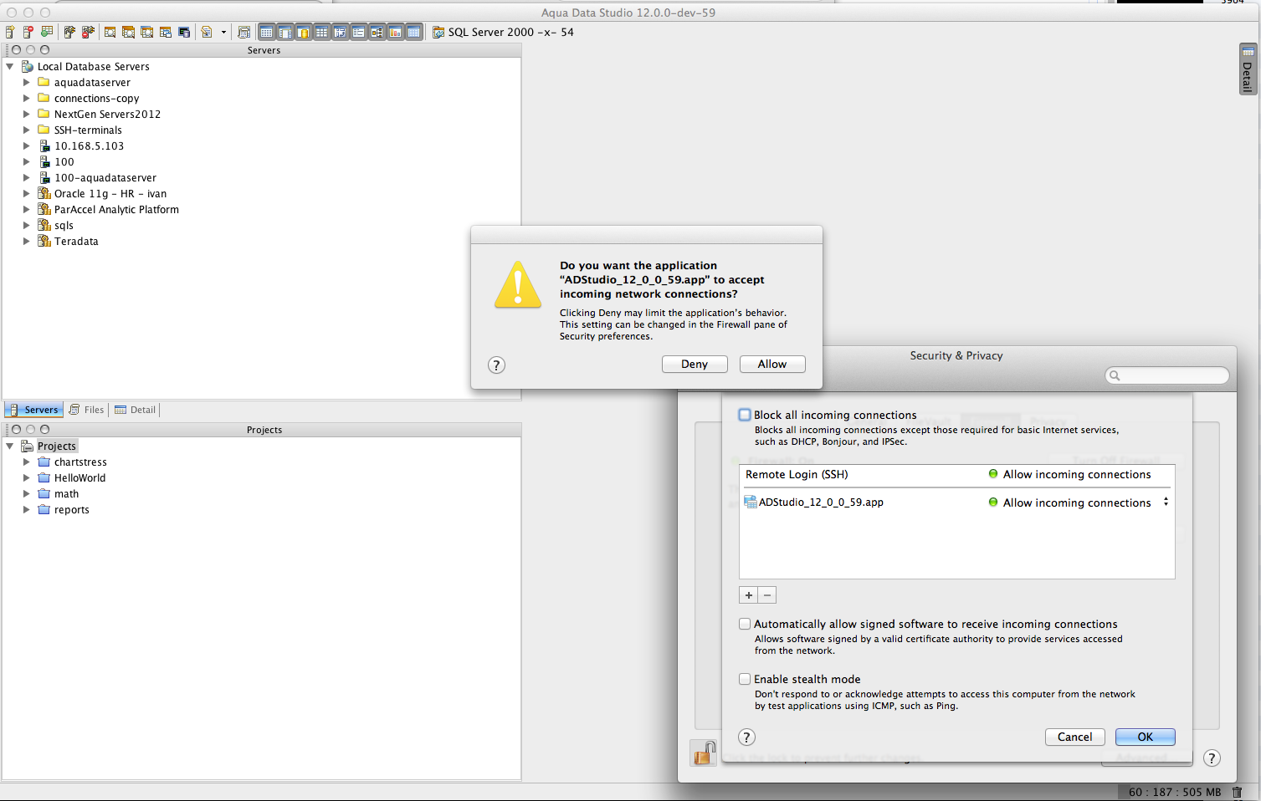Collapse Local Database Servers root node
The height and width of the screenshot is (801, 1261).
[x=10, y=66]
